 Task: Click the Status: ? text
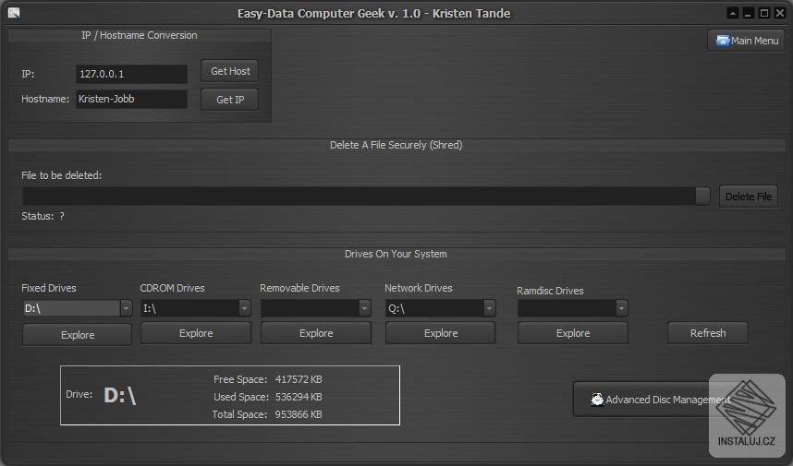click(x=43, y=216)
